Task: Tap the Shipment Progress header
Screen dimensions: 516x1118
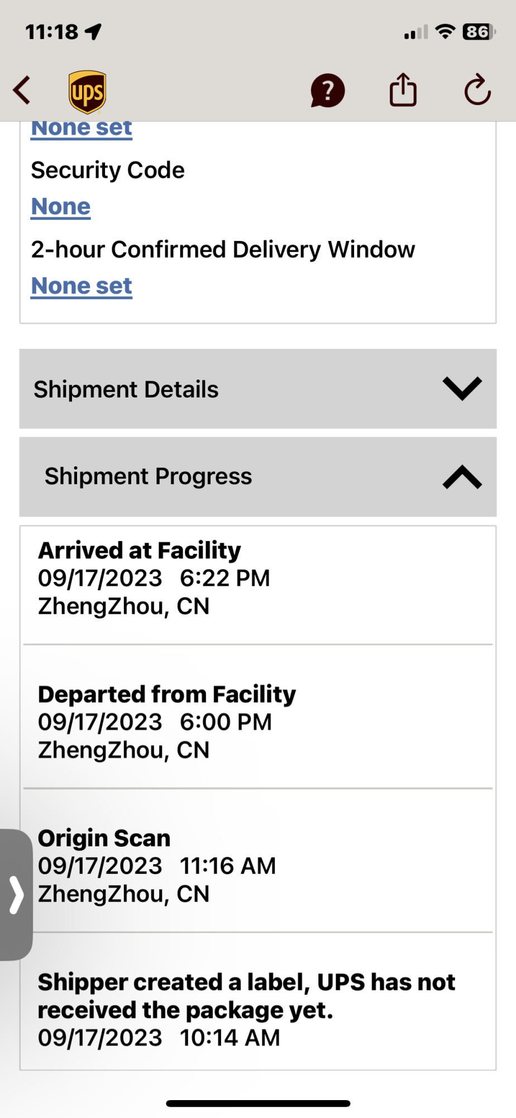Action: pos(258,477)
